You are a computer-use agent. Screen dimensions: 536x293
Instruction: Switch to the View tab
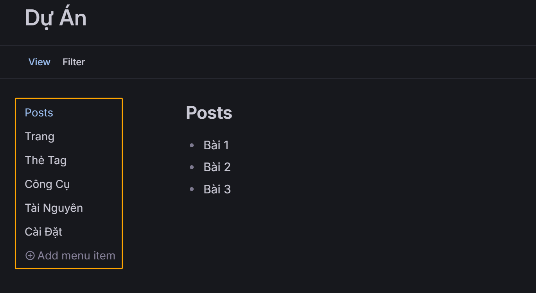tap(40, 62)
